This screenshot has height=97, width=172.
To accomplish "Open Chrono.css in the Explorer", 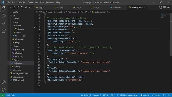I will pos(21,36).
